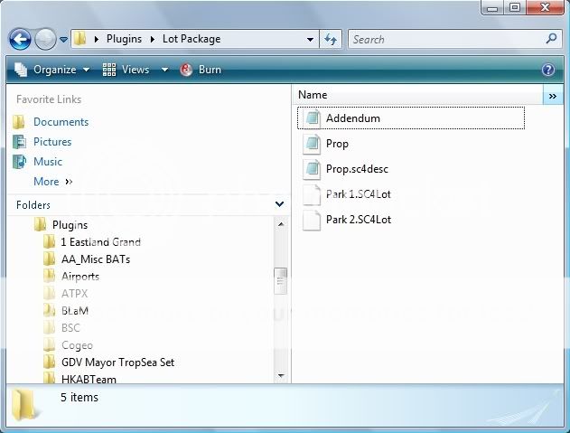The width and height of the screenshot is (570, 433).
Task: Click the folder icon in address bar
Action: pyautogui.click(x=80, y=39)
